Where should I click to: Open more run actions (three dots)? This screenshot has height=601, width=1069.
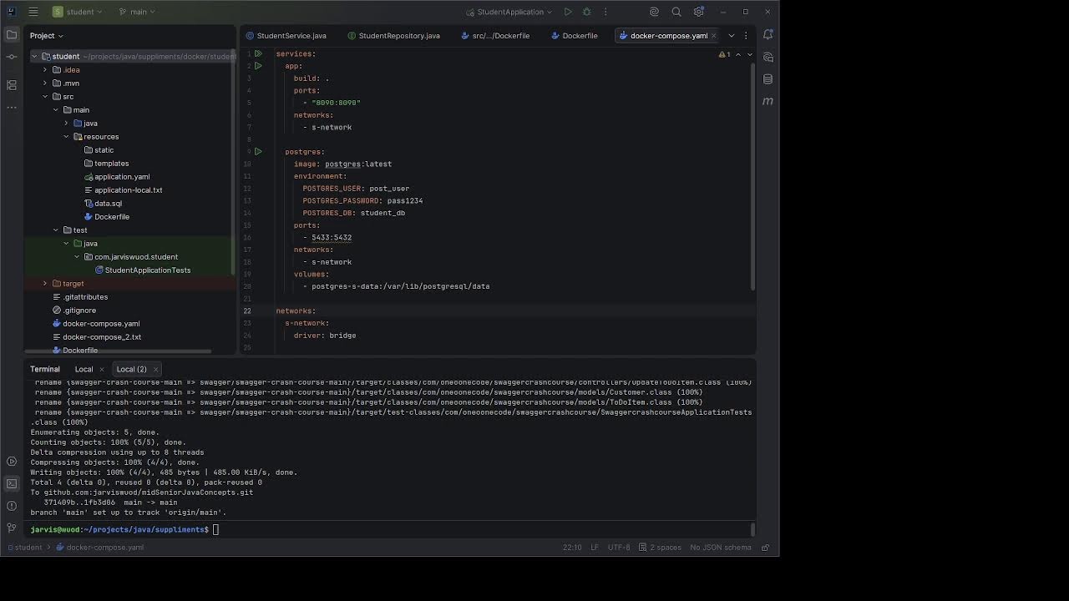tap(605, 12)
